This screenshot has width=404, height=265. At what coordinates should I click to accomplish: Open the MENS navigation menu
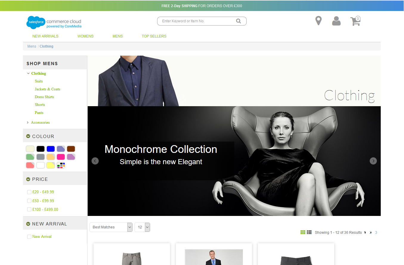click(x=117, y=36)
